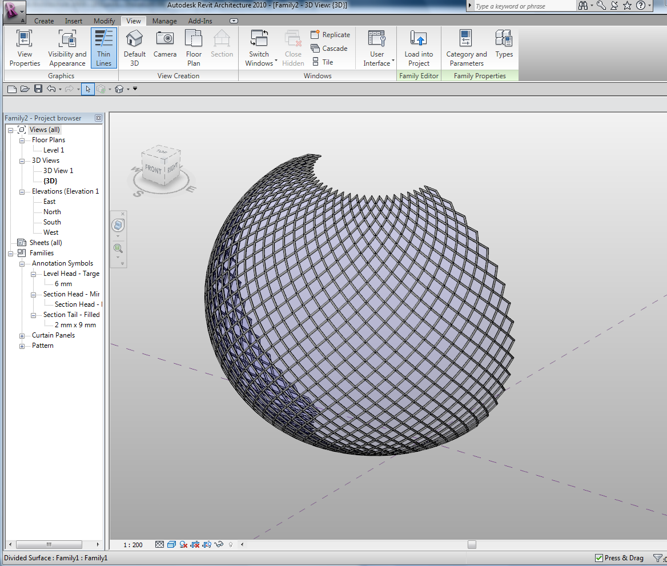The image size is (667, 566).
Task: Collapse the Elevations tree node
Action: tap(22, 192)
